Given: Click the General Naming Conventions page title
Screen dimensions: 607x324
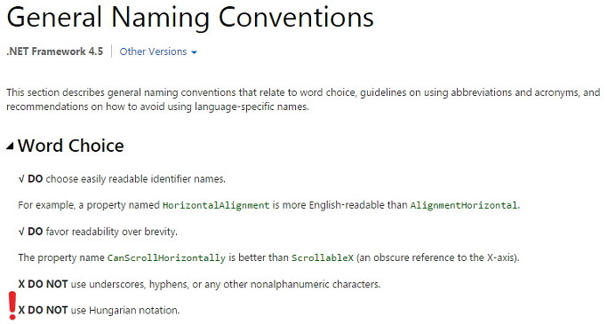Looking at the screenshot, I should [x=190, y=18].
